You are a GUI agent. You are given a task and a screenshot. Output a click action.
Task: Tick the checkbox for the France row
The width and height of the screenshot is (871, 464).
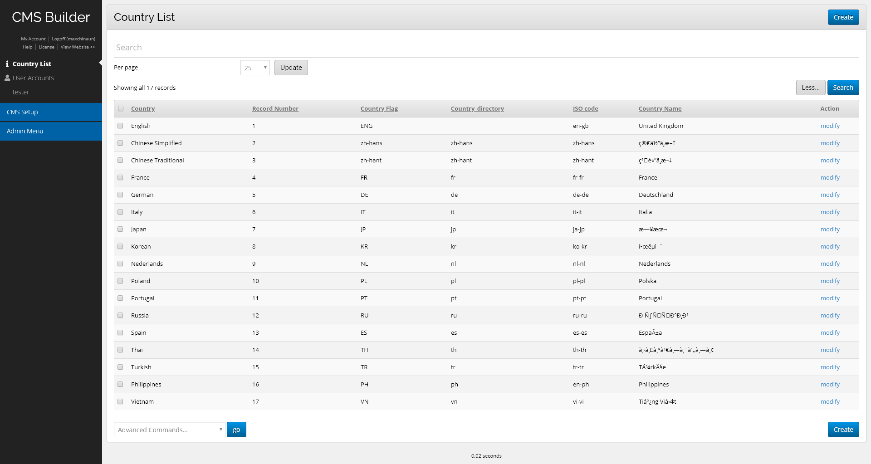pyautogui.click(x=120, y=177)
